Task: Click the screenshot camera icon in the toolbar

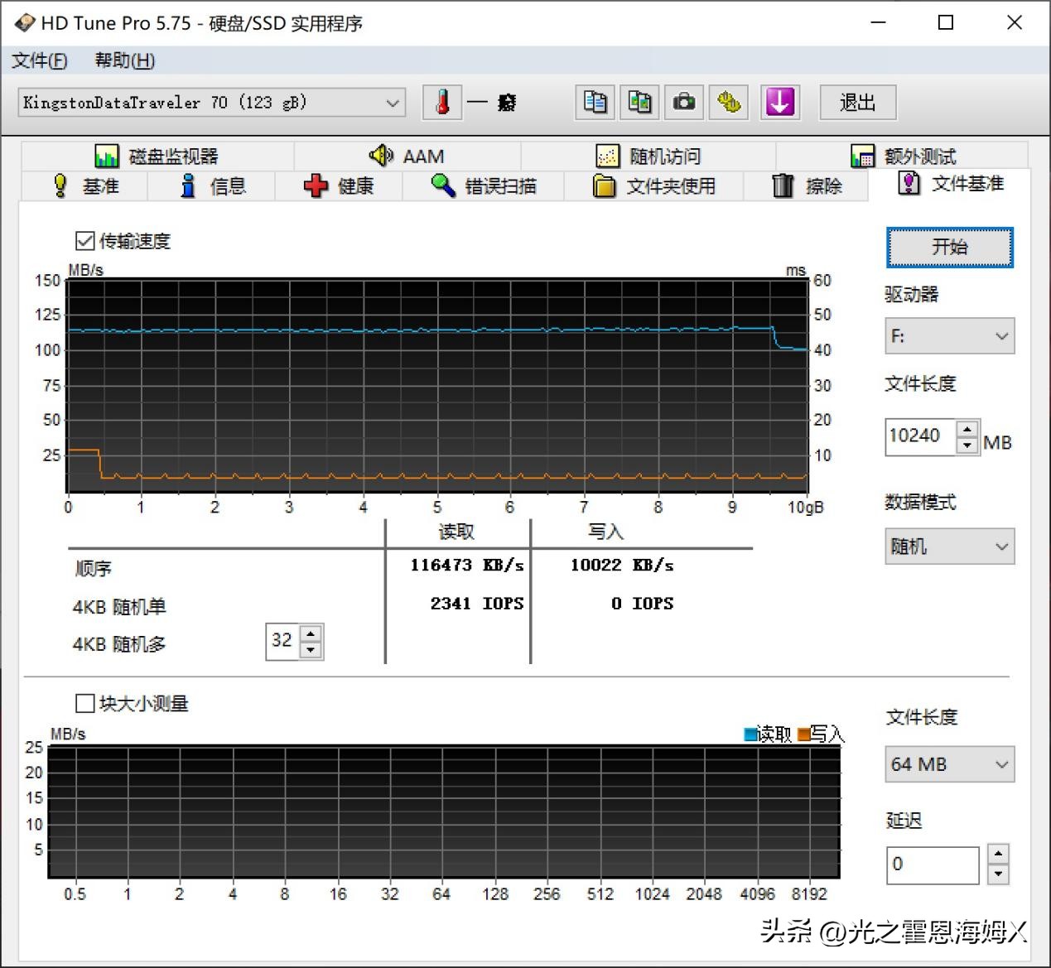Action: coord(683,102)
